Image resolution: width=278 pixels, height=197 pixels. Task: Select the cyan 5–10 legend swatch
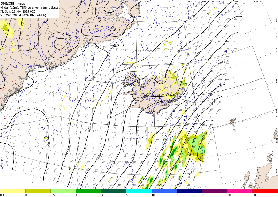point(139,191)
